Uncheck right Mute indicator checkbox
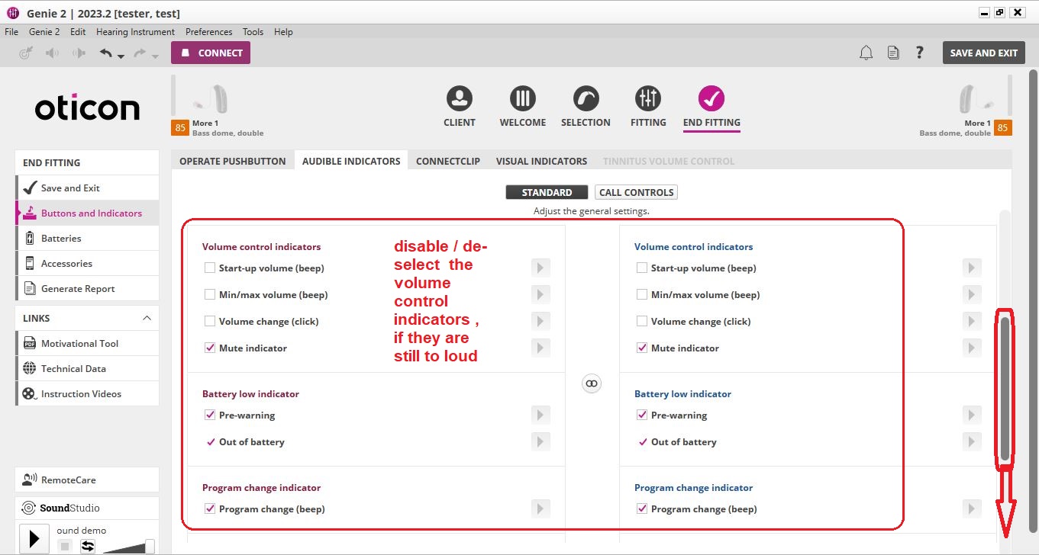Image resolution: width=1039 pixels, height=555 pixels. pos(642,348)
